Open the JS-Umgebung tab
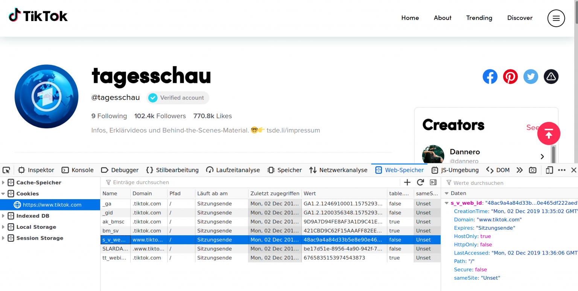This screenshot has width=578, height=291. tap(455, 170)
